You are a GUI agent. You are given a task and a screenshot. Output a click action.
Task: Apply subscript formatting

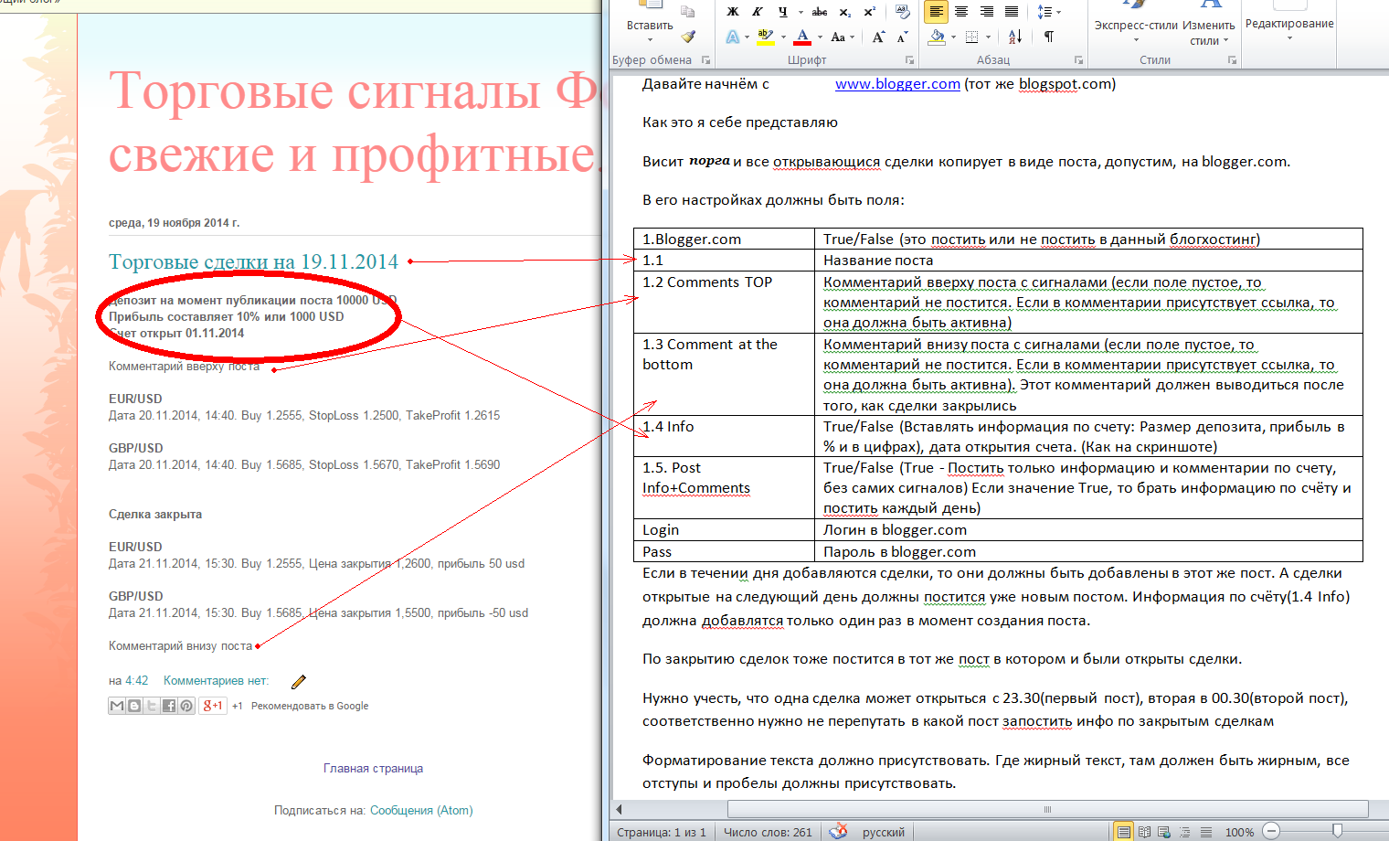(845, 12)
